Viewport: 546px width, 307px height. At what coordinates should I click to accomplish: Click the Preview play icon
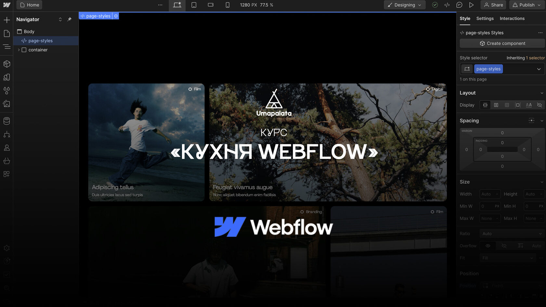pos(471,5)
